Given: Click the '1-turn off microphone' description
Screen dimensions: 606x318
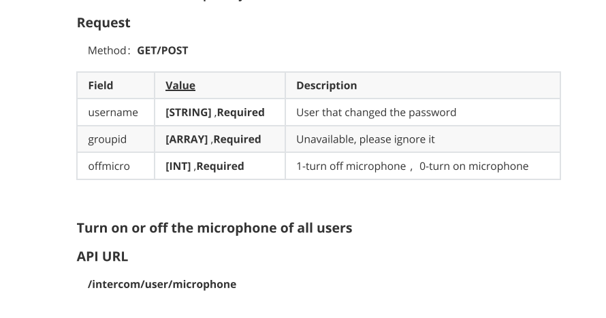Looking at the screenshot, I should (x=351, y=166).
